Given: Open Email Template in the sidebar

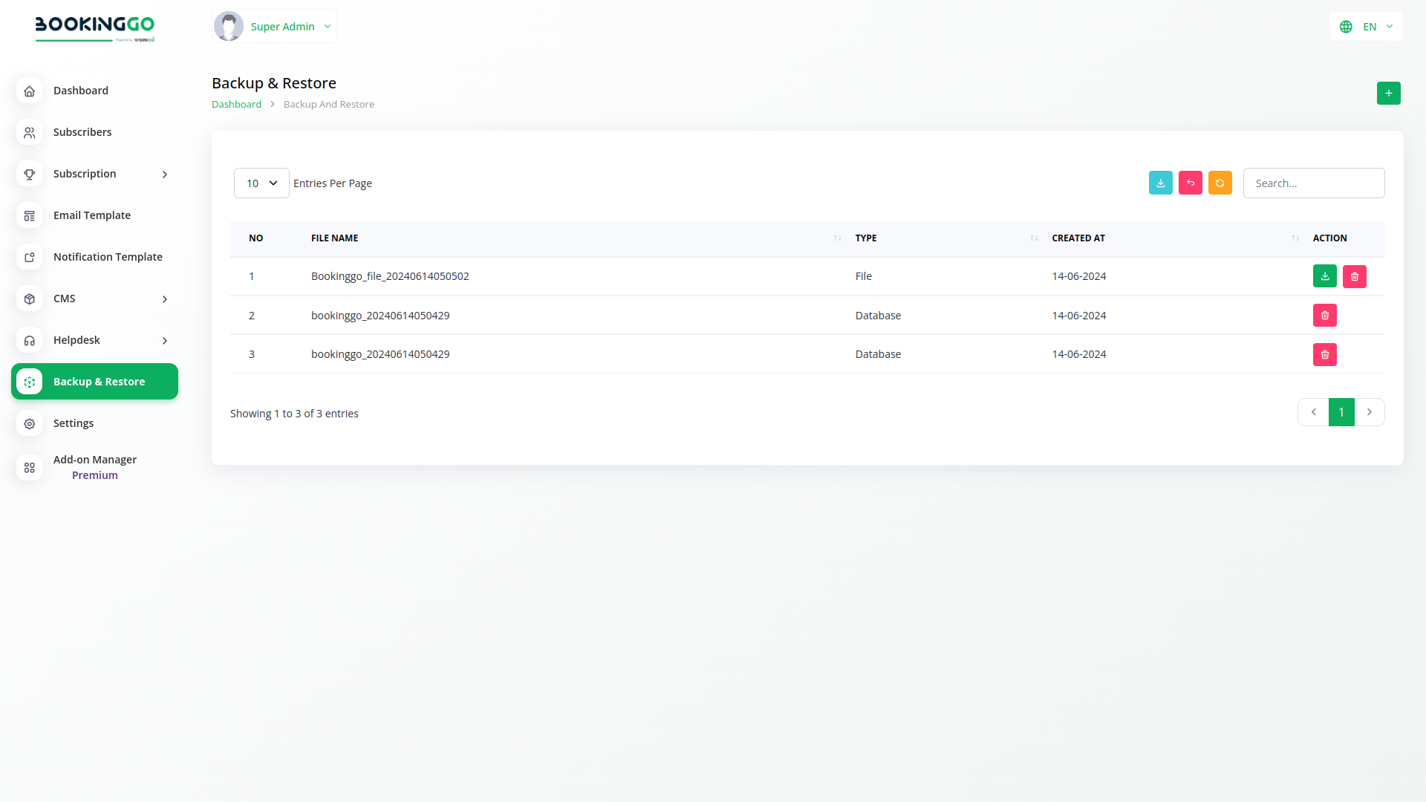Looking at the screenshot, I should coord(92,215).
